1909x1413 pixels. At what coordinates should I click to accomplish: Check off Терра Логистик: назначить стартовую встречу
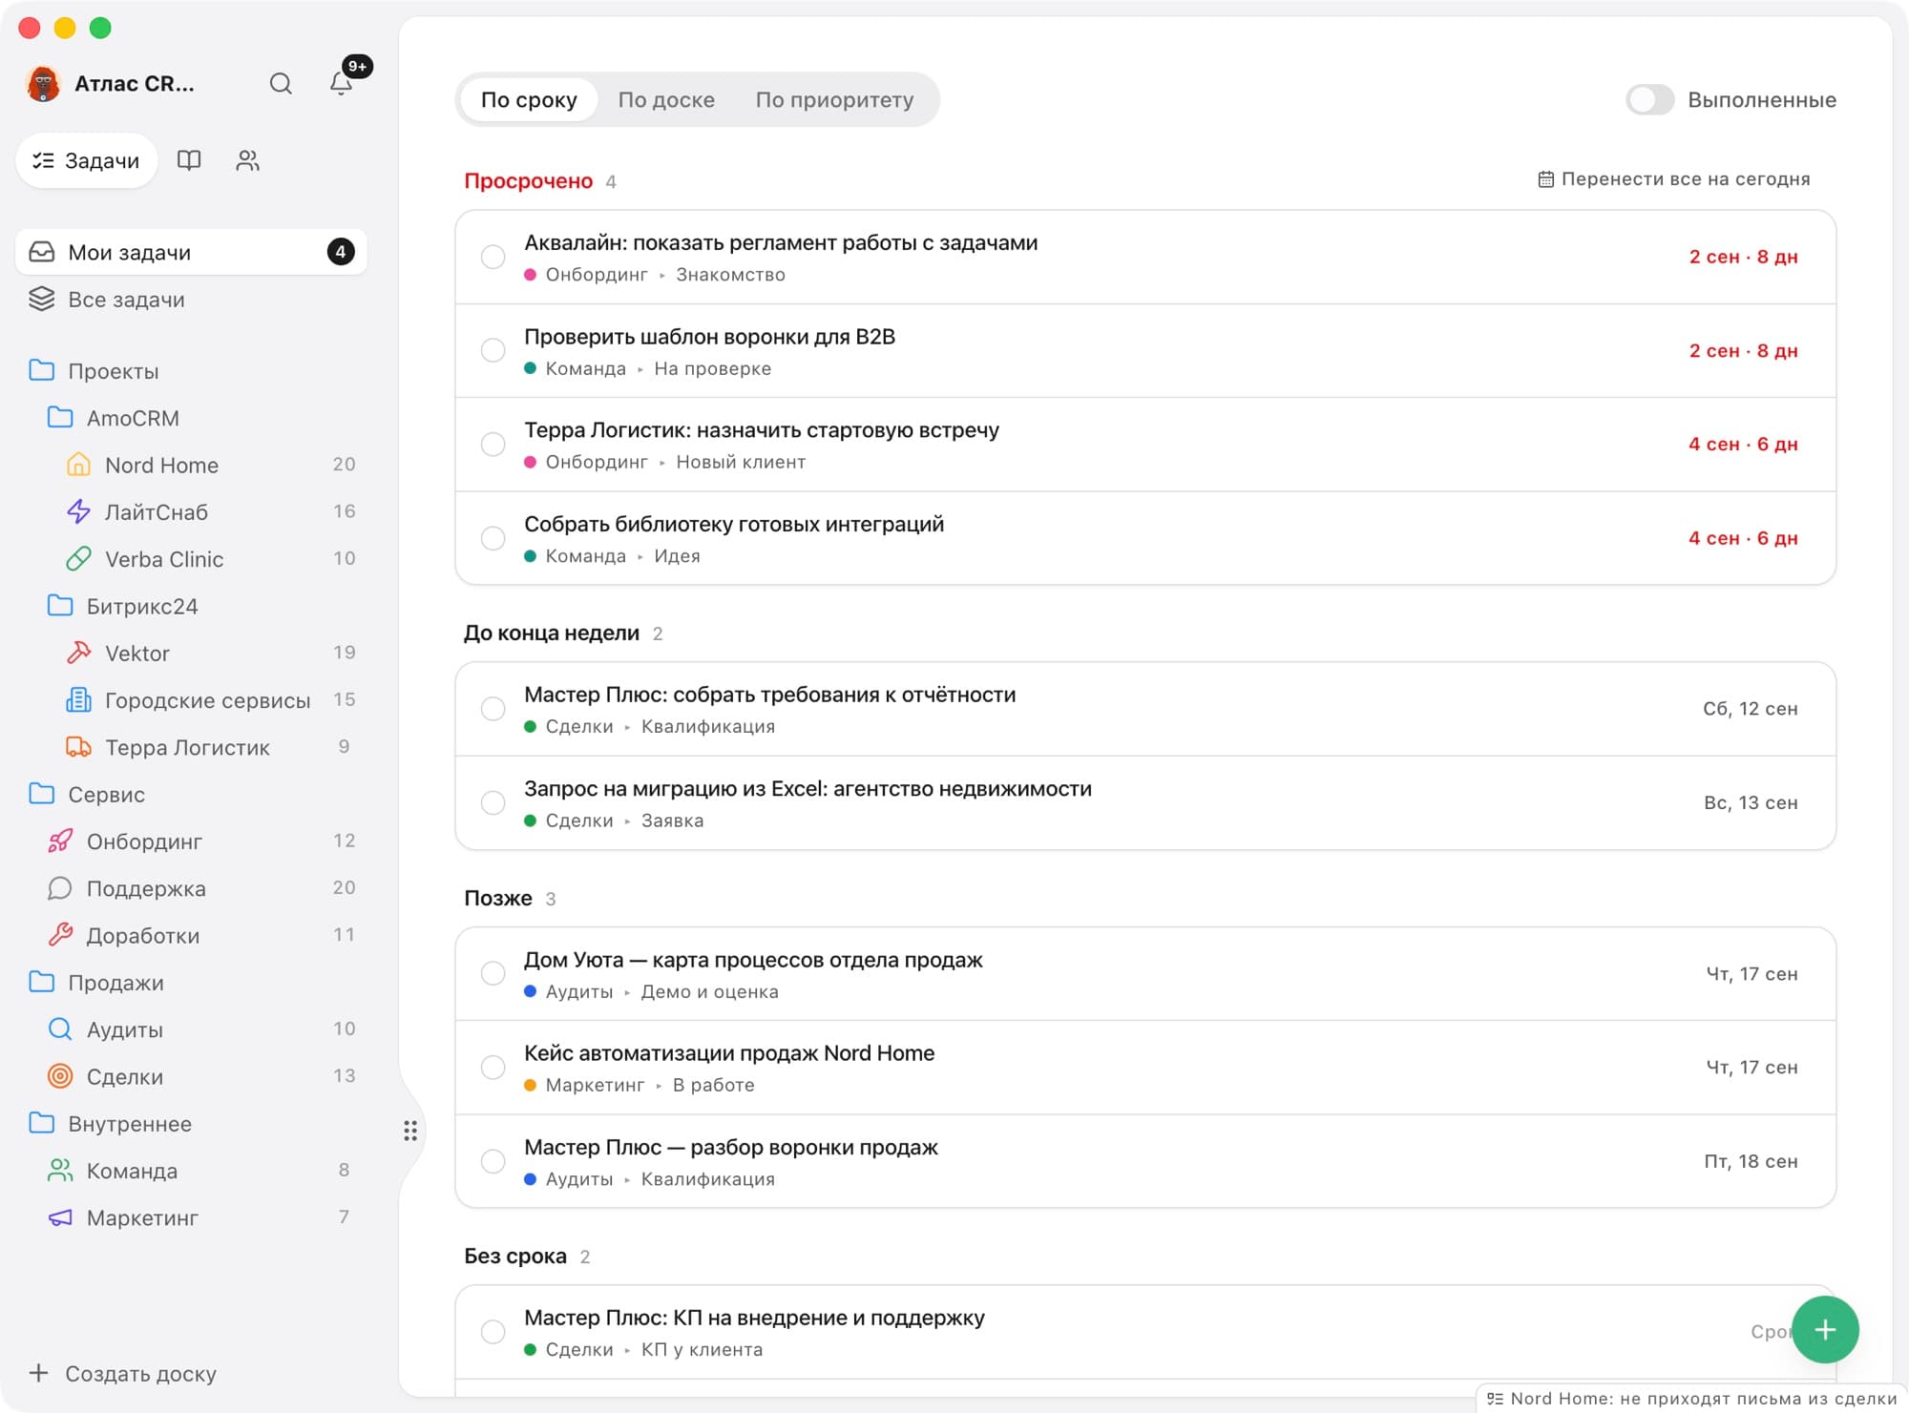click(x=493, y=444)
